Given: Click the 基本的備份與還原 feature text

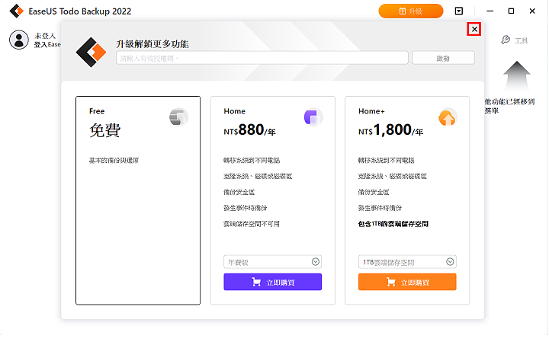Looking at the screenshot, I should [x=114, y=161].
